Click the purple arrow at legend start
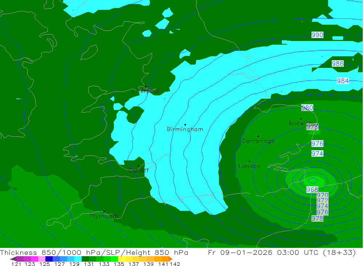 click(13, 259)
